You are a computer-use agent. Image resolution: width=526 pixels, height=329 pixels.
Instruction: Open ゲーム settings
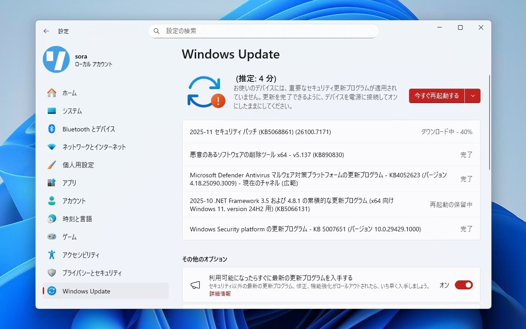coord(106,237)
